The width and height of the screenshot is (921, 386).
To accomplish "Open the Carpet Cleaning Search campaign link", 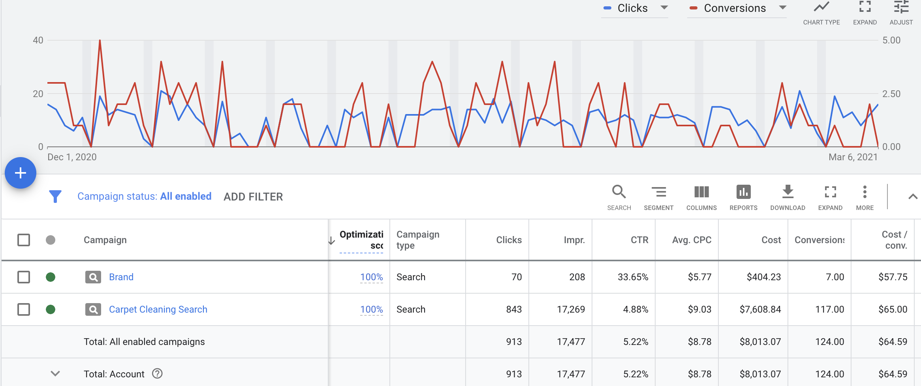I will point(158,309).
